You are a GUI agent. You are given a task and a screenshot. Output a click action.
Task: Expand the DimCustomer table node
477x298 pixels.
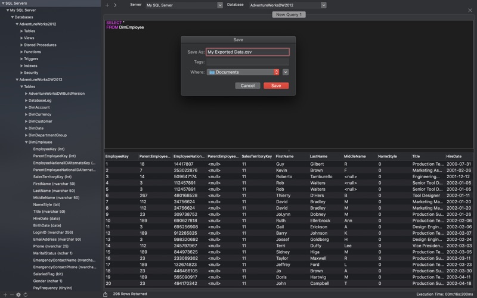[27, 121]
